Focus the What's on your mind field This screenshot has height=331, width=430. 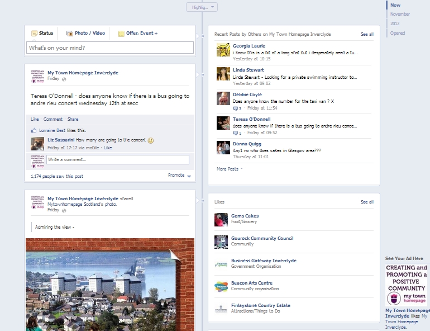110,48
